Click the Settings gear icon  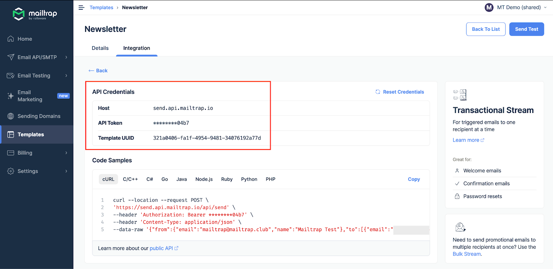click(x=11, y=171)
